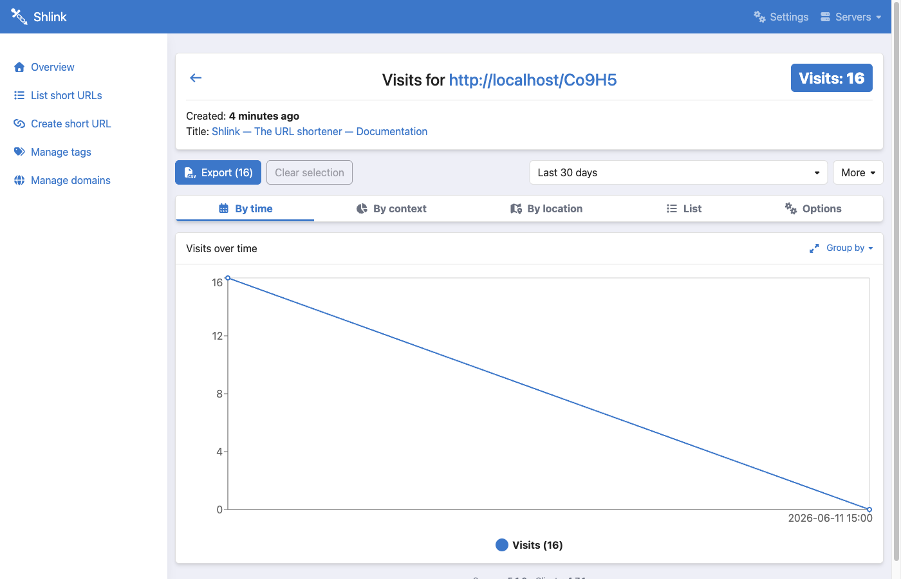Click the CSV file icon in Export button

[x=190, y=172]
